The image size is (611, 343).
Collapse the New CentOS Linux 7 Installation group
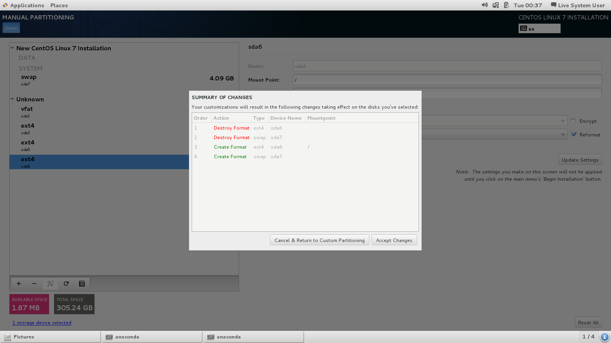click(x=12, y=48)
